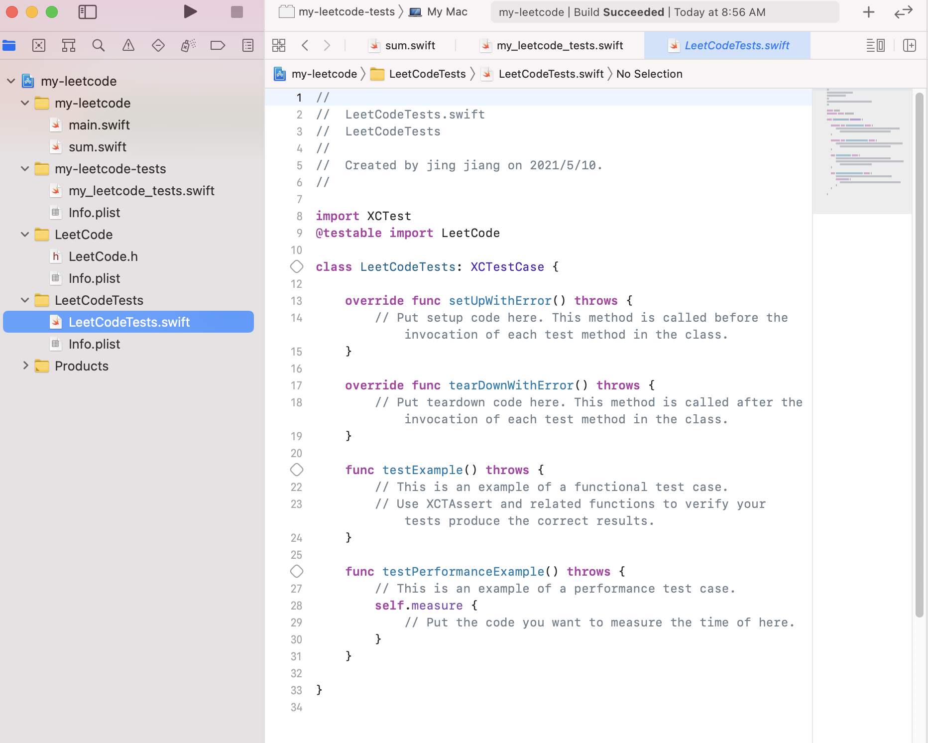
Task: Select the LeetCodeTests.swift tab
Action: pyautogui.click(x=728, y=46)
